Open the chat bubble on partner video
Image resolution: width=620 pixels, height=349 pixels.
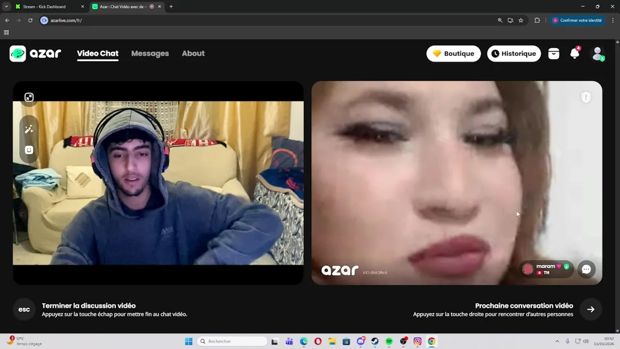coord(586,269)
